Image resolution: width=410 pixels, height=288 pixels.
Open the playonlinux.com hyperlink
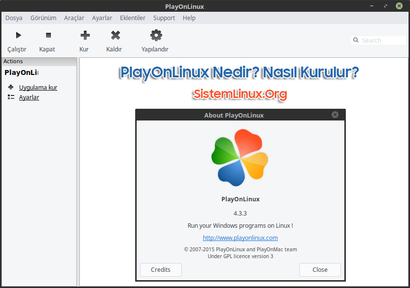(240, 238)
